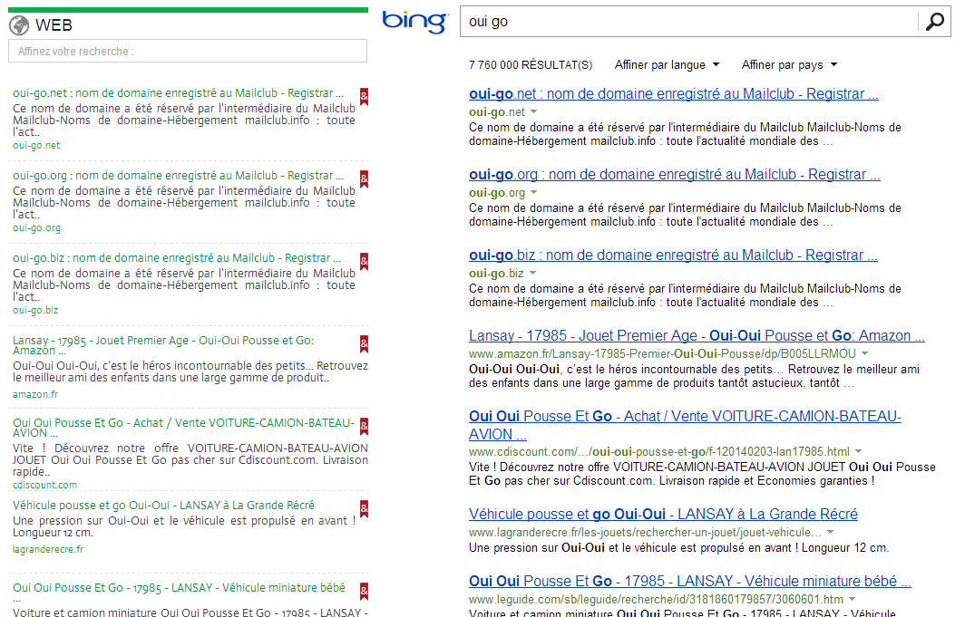Click the 'Oui-Oui Oui-Oui, c'est le héros' snippet in WEB panel
Image resolution: width=955 pixels, height=617 pixels.
click(190, 371)
